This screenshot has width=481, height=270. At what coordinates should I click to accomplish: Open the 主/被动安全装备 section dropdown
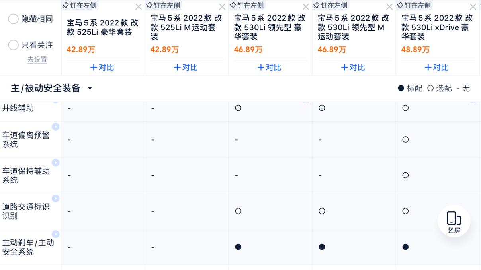(x=90, y=88)
